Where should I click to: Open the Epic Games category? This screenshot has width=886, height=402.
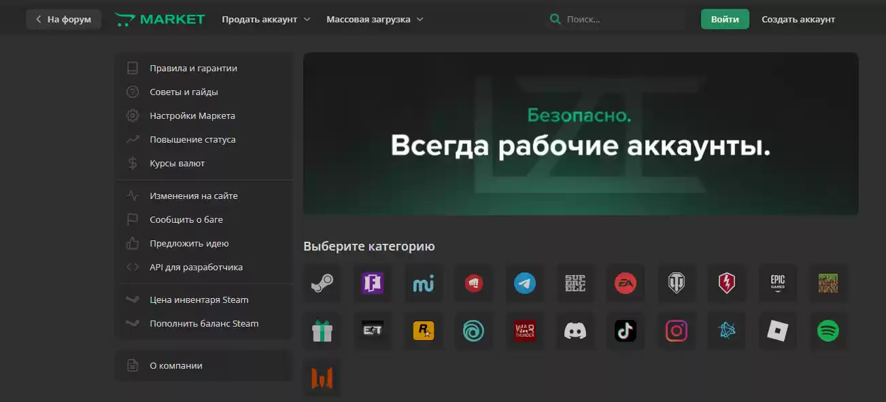pos(778,283)
